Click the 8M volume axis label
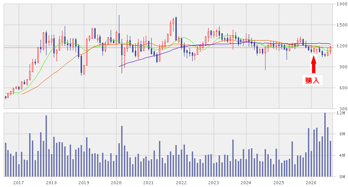This screenshot has width=348, height=187. tap(342, 134)
